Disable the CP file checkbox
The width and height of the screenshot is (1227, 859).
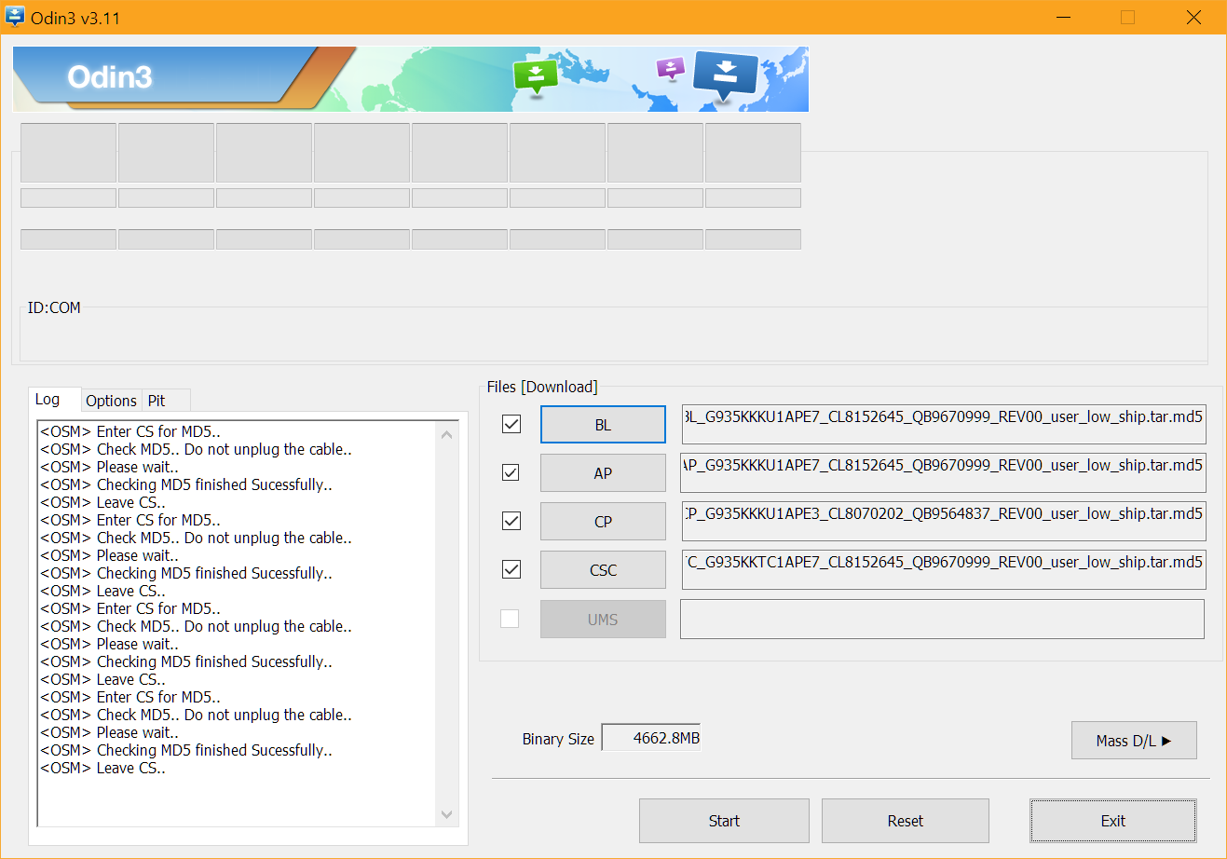point(511,521)
